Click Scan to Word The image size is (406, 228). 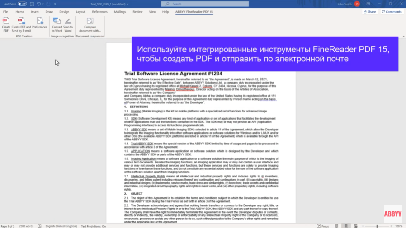tap(68, 25)
